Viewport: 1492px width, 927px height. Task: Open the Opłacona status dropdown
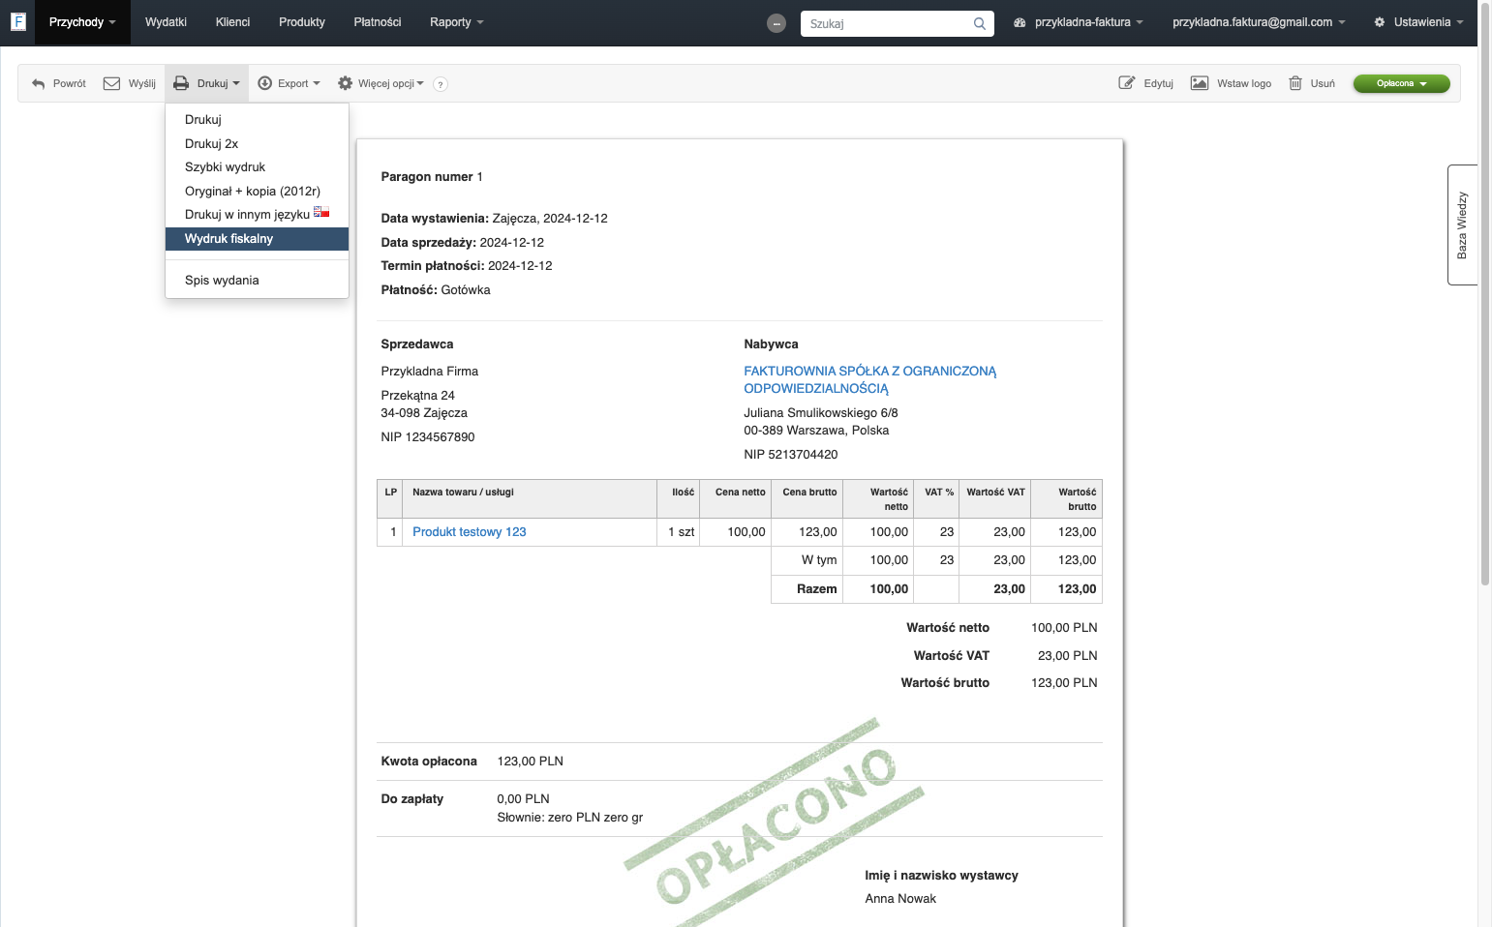pos(1401,84)
